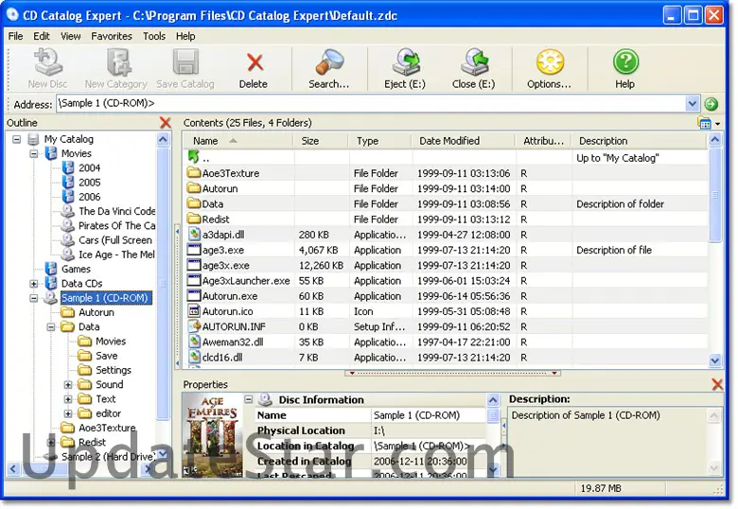Select the Aweman32.dll file row
738x509 pixels.
tap(446, 342)
